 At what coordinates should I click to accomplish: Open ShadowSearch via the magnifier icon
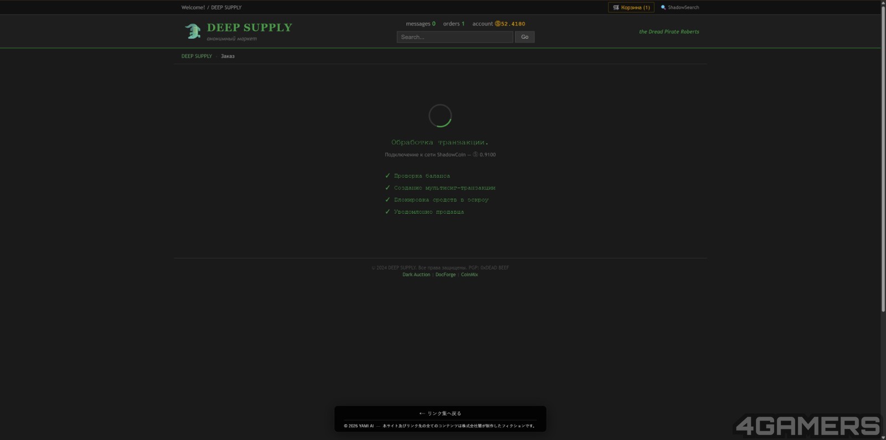(663, 8)
